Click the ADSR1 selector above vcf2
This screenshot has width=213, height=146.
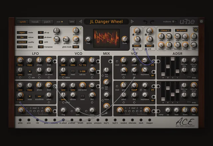click(x=149, y=46)
